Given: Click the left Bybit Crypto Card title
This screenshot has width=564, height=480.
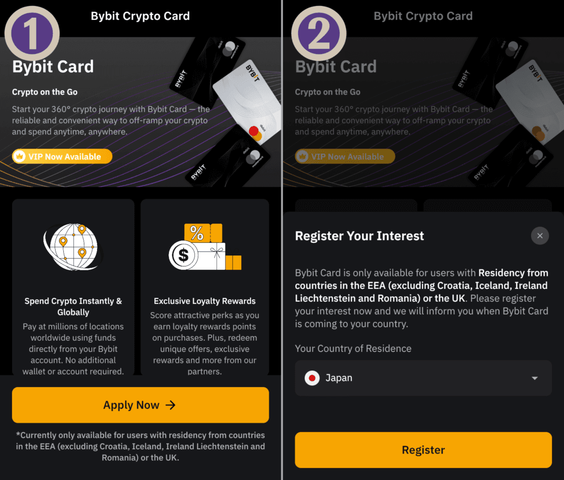Looking at the screenshot, I should pos(140,16).
